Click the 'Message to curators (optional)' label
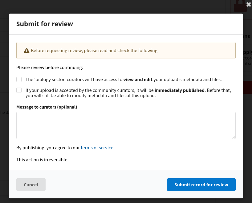This screenshot has height=203, width=252. (x=47, y=107)
